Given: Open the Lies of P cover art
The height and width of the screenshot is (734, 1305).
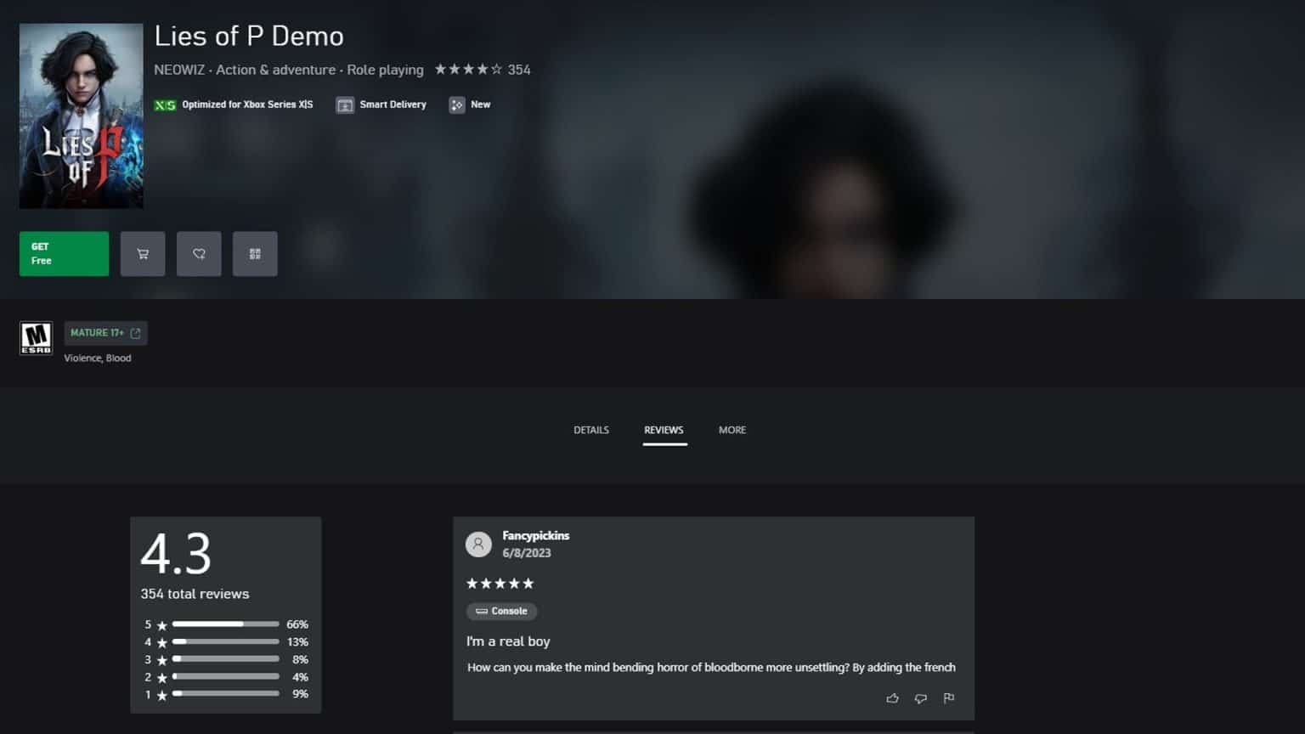Looking at the screenshot, I should [x=82, y=116].
